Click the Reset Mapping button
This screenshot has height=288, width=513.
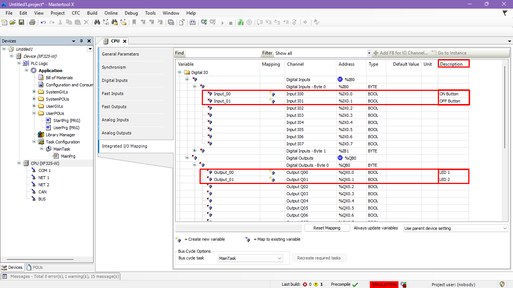[x=327, y=228]
